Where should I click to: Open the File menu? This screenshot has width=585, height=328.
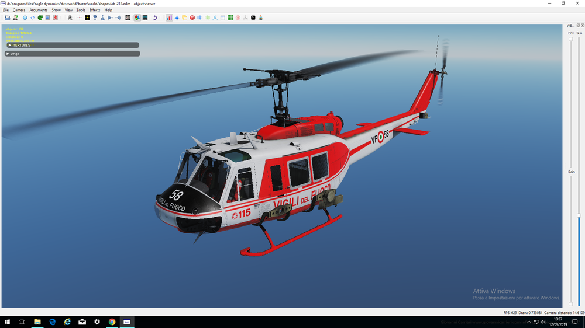click(x=6, y=10)
